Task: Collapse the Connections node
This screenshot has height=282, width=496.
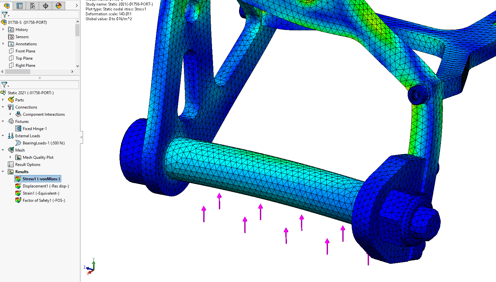Action: point(3,107)
